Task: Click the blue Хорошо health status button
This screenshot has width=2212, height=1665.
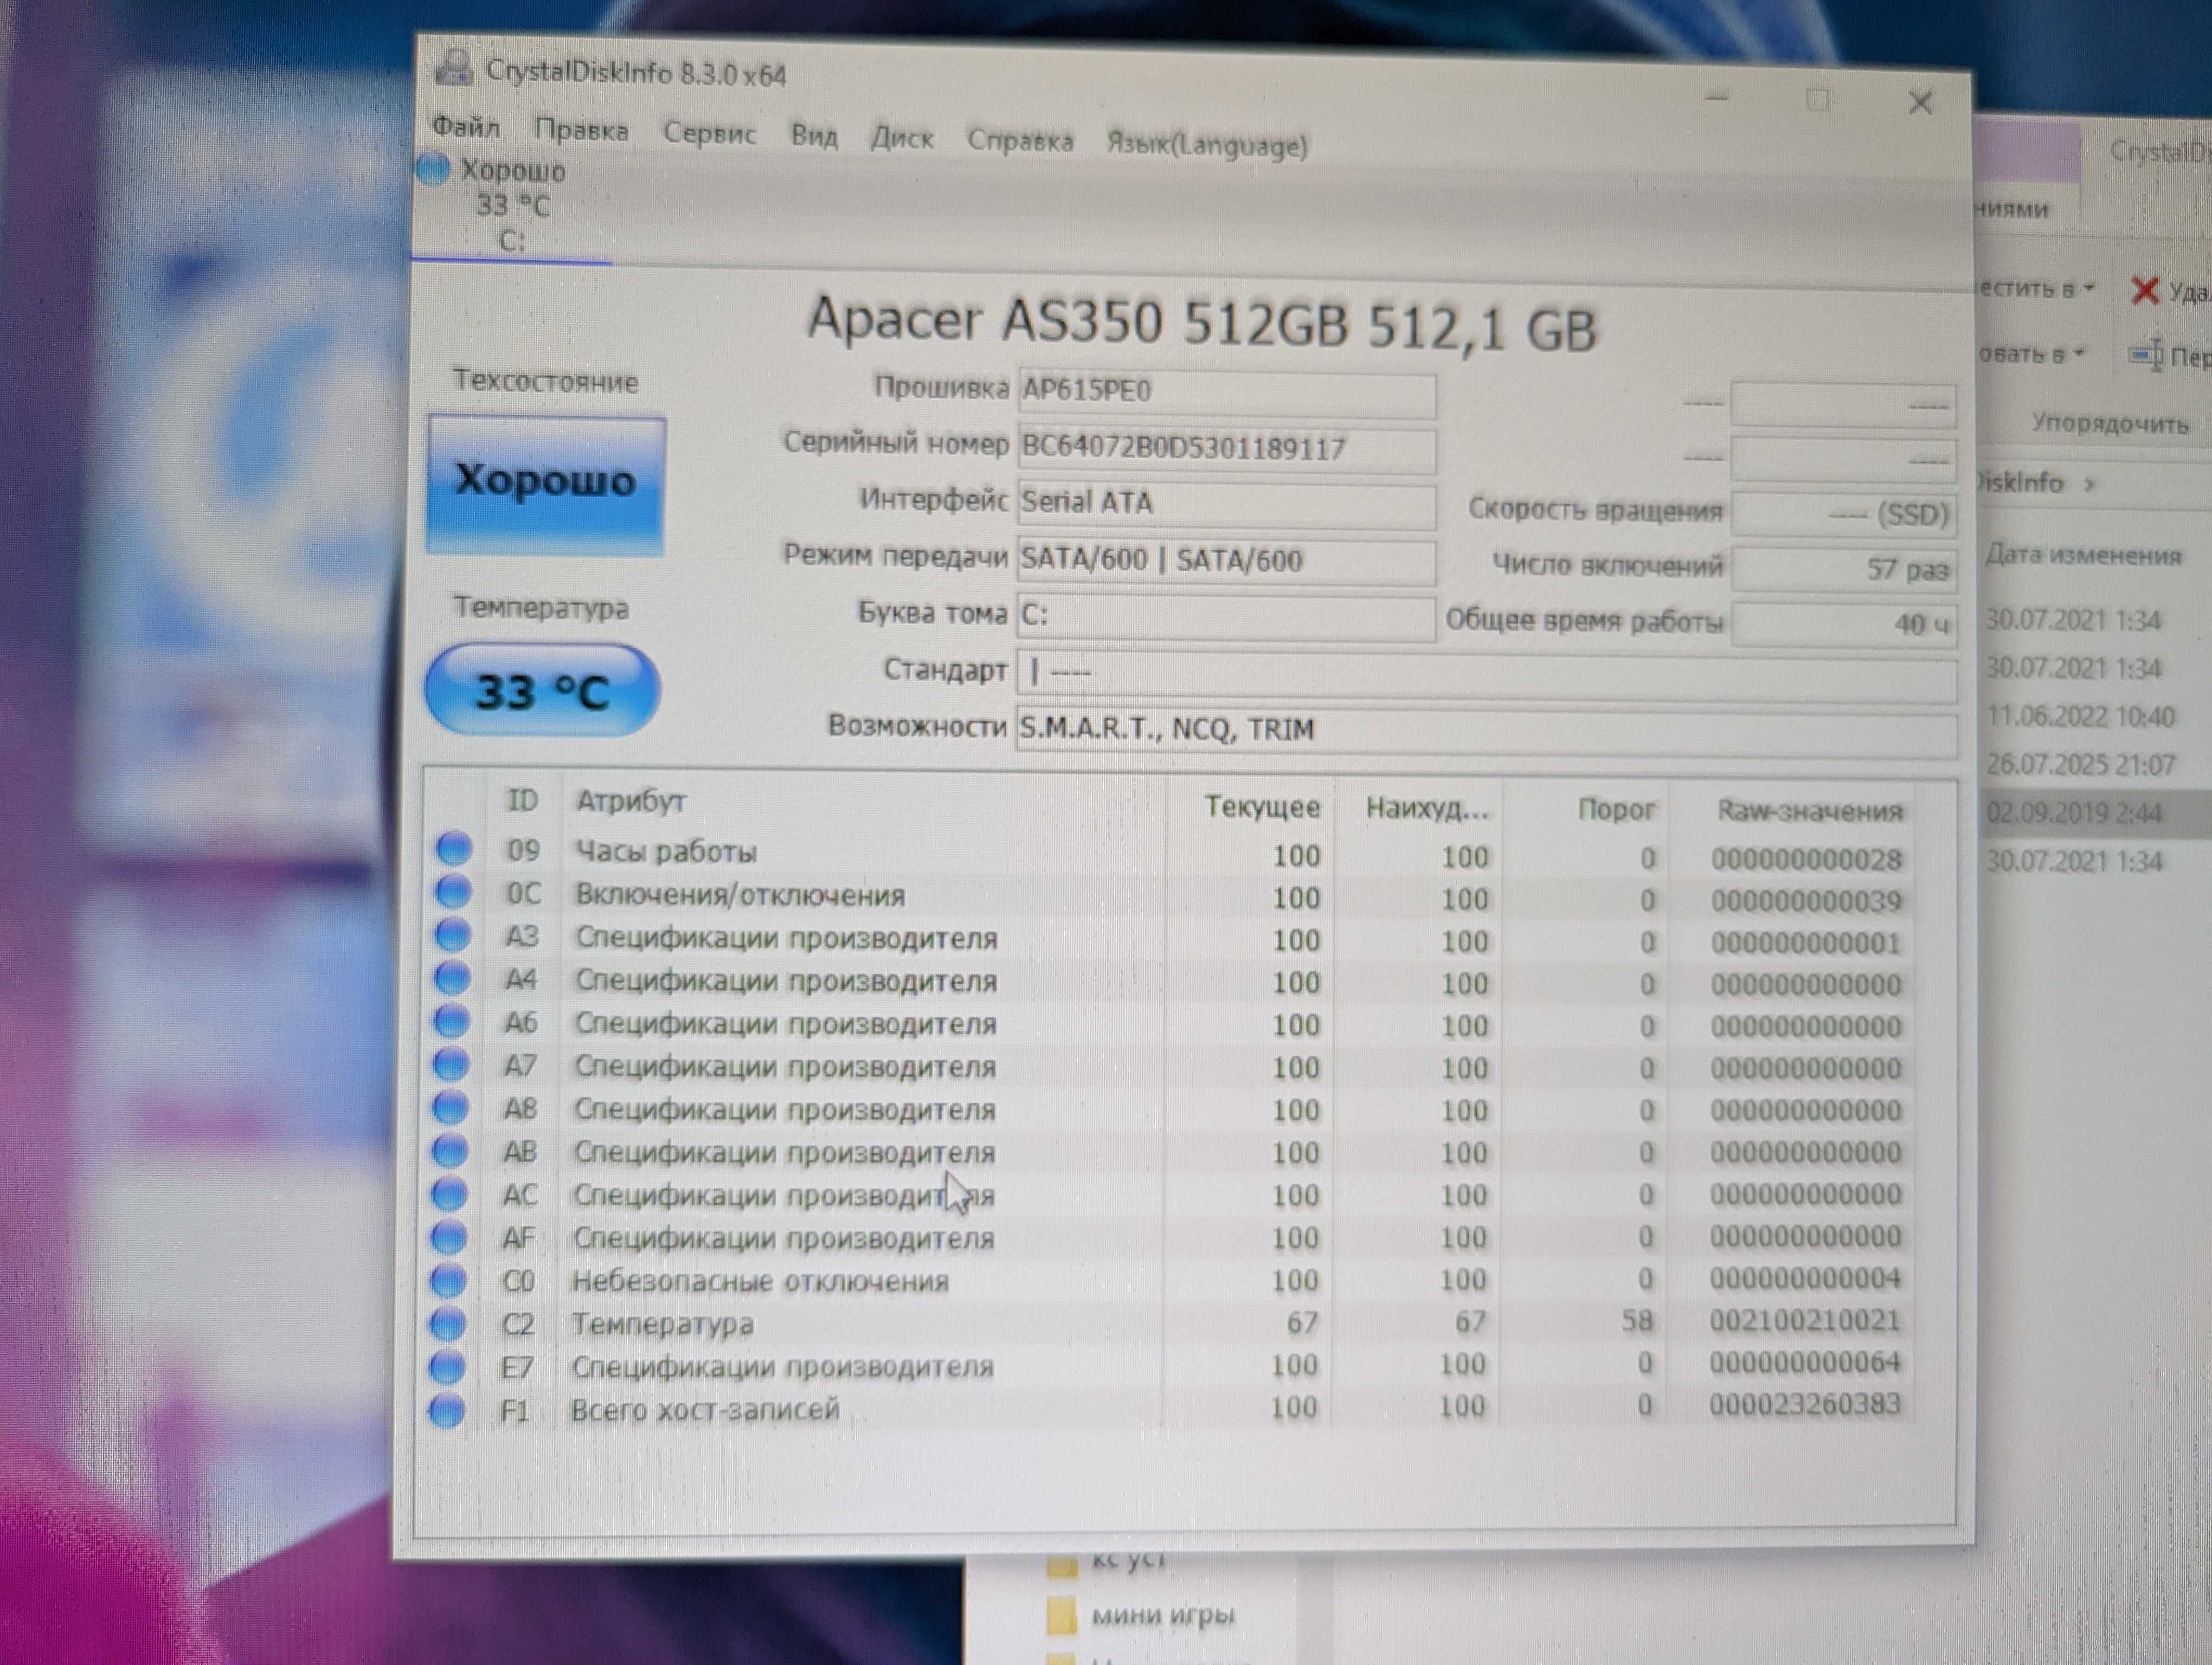Action: pos(546,485)
